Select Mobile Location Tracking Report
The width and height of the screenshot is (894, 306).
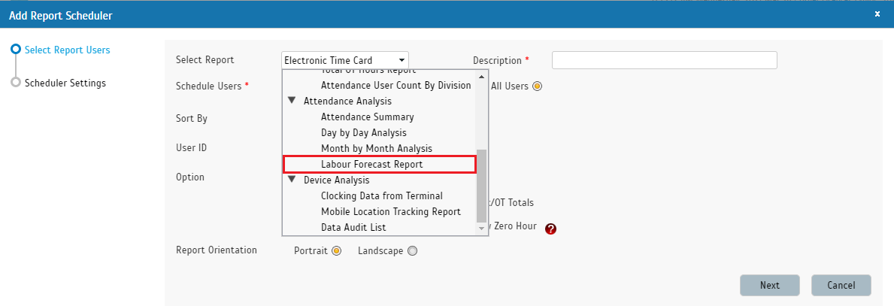(x=390, y=212)
